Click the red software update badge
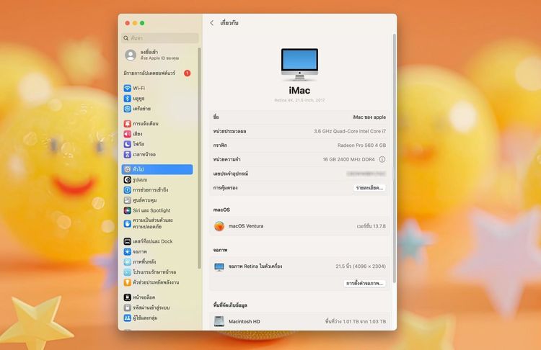 [x=187, y=73]
